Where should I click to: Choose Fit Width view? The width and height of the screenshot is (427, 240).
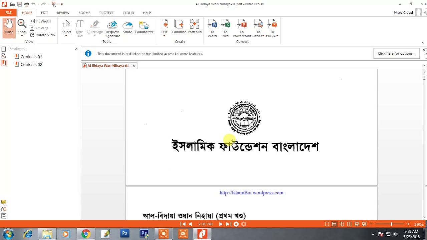click(x=40, y=21)
